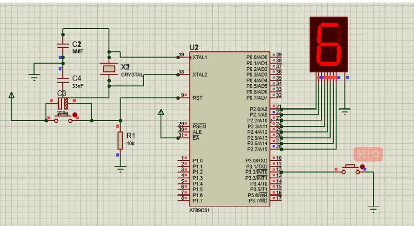Viewport: 414px width, 226px height.
Task: Select the C4 capacitor symbol
Action: 63,80
